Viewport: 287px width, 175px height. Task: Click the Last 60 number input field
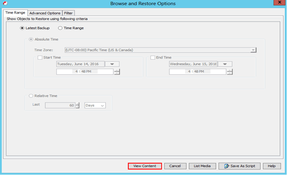60,105
